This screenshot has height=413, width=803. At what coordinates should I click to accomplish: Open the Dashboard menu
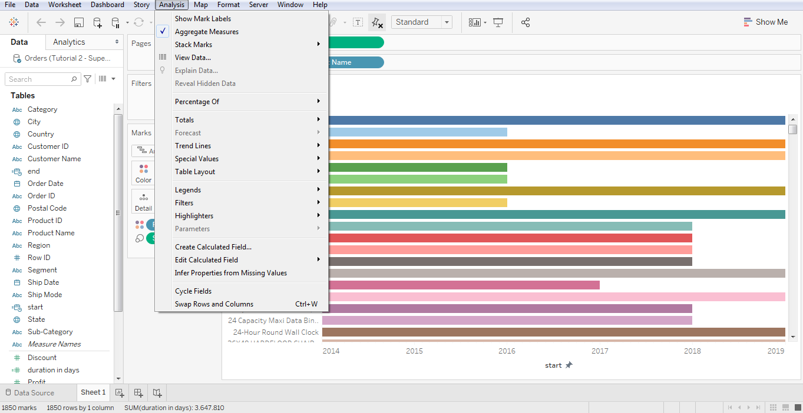point(107,5)
